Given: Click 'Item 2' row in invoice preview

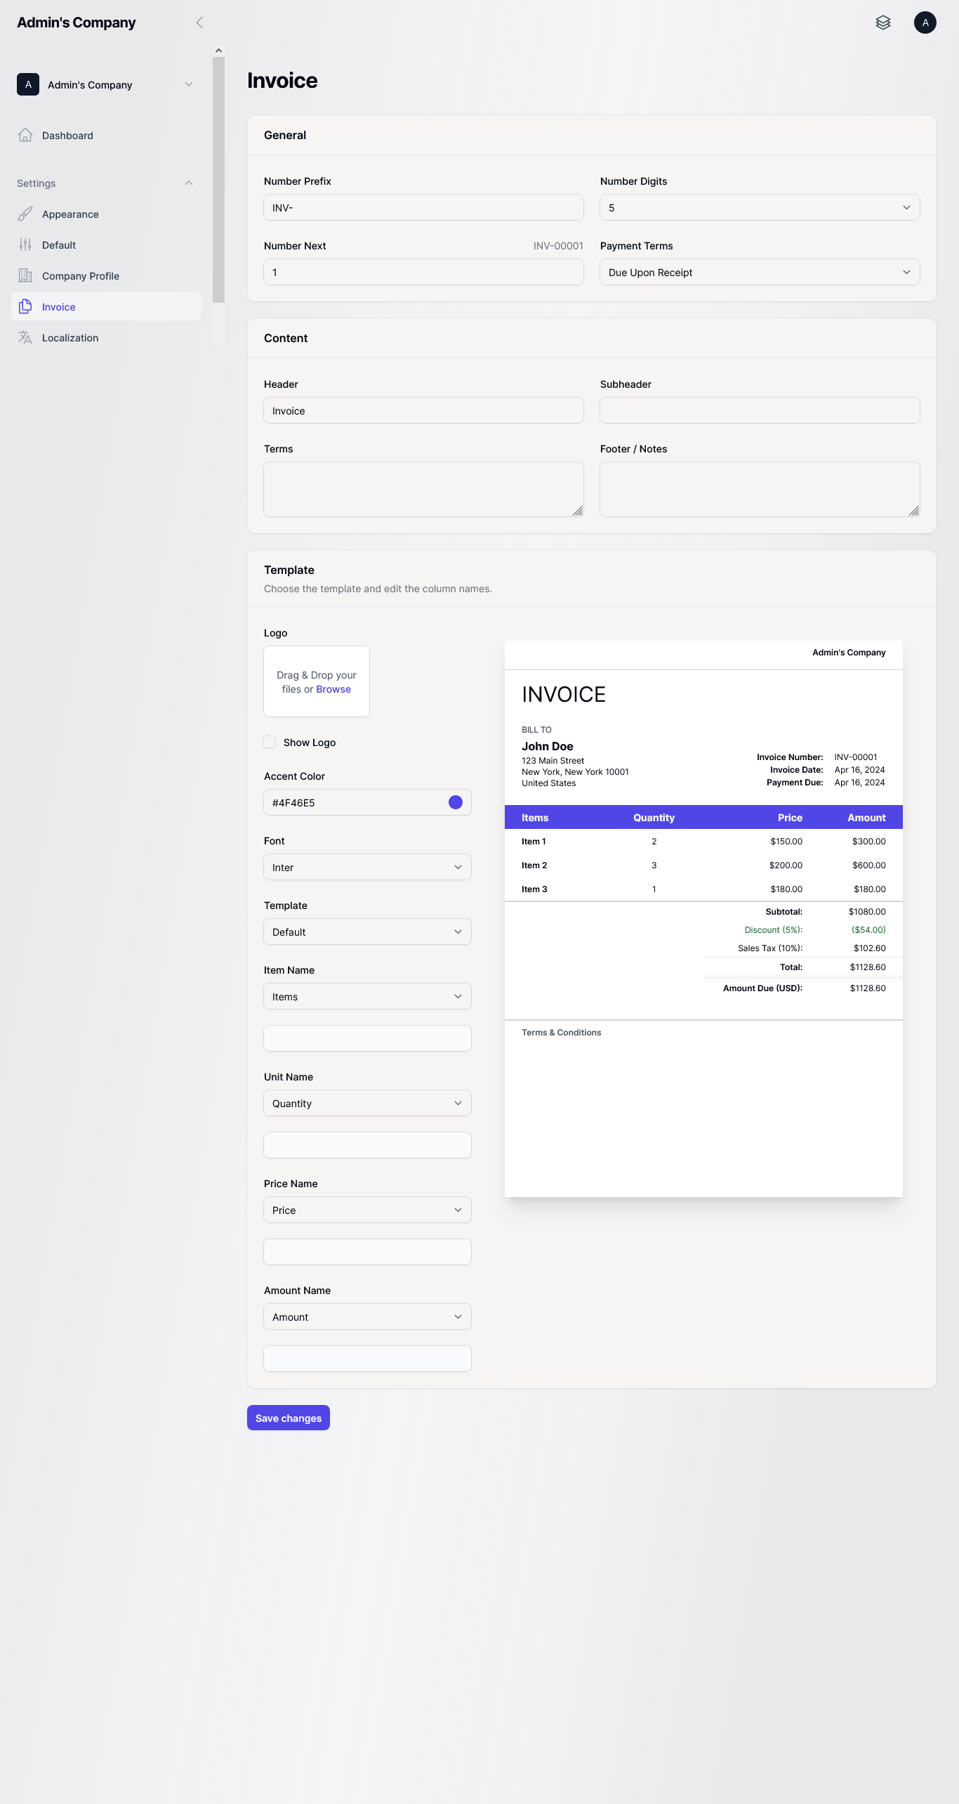Looking at the screenshot, I should pyautogui.click(x=703, y=865).
